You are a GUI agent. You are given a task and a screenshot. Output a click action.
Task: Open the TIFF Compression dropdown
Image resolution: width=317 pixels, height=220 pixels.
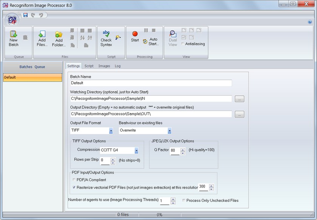[137, 150]
